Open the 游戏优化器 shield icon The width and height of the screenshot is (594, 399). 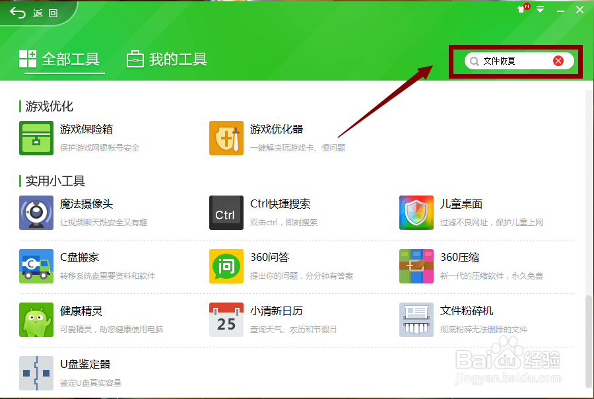pyautogui.click(x=226, y=138)
